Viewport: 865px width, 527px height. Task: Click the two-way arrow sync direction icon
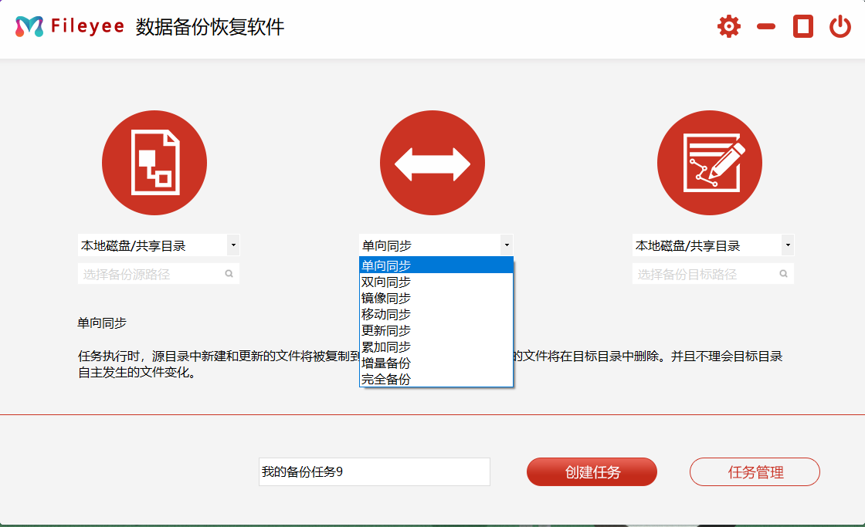pyautogui.click(x=432, y=162)
